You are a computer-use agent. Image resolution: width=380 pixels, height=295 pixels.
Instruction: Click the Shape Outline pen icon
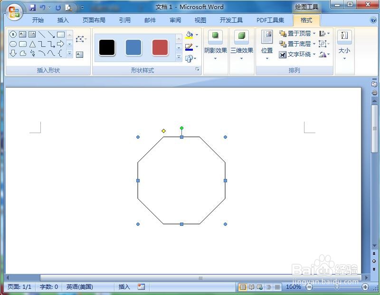189,47
